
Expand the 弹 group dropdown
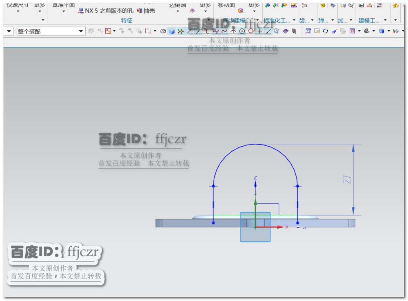[333, 20]
